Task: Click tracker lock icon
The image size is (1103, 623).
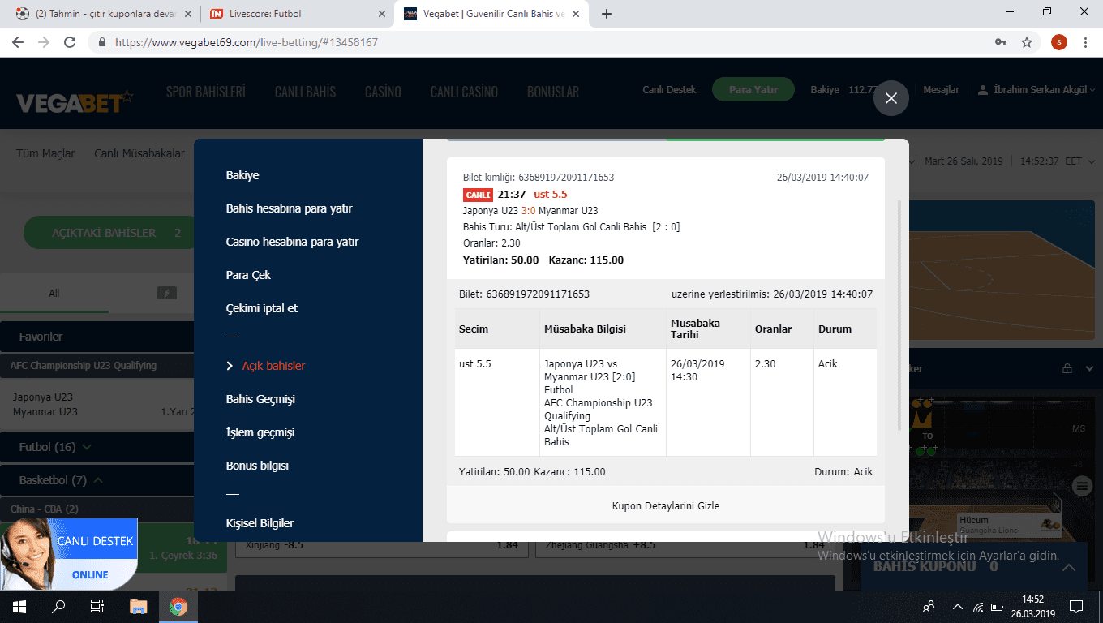Action: pos(1067,368)
